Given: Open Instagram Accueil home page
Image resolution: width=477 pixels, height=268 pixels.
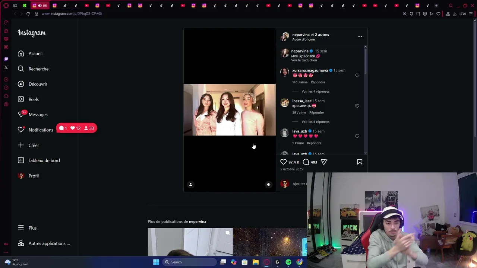Looking at the screenshot, I should coord(30,54).
